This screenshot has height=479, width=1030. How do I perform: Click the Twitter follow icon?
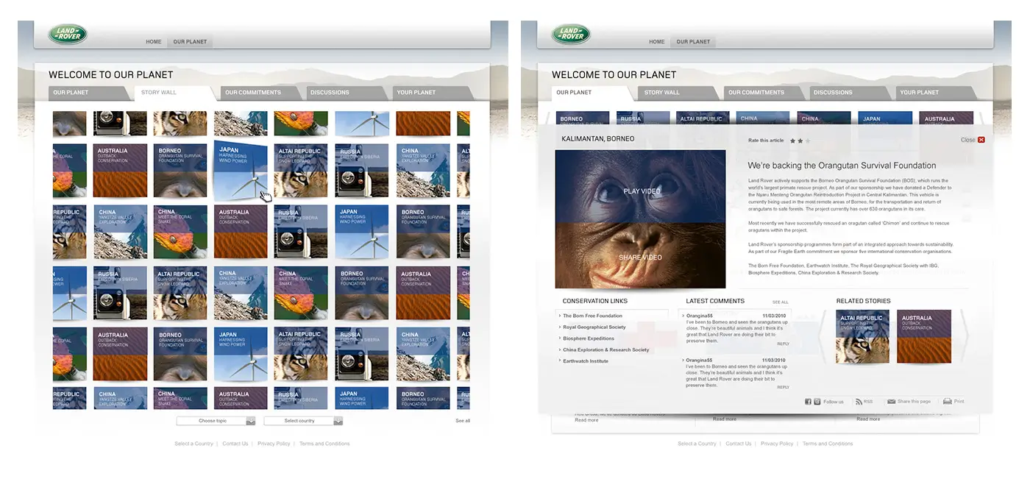[x=817, y=402]
